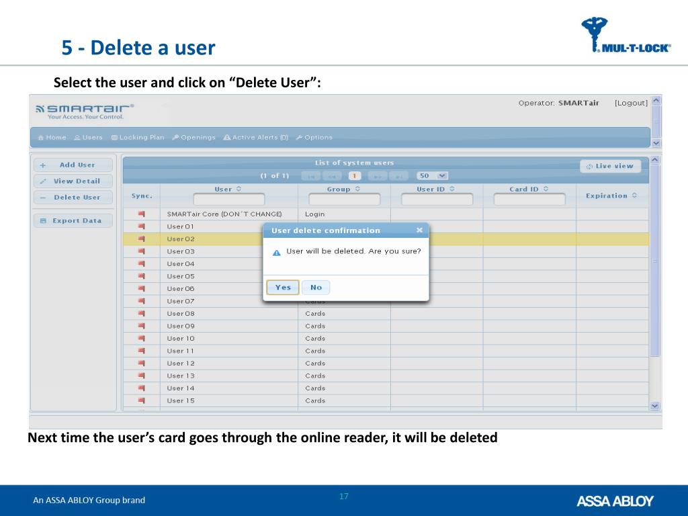
Task: Open the Locking Plan menu
Action: point(138,137)
